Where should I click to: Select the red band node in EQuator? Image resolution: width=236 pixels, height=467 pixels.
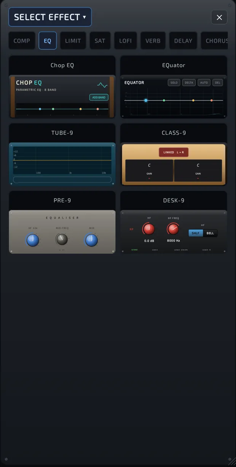212,101
